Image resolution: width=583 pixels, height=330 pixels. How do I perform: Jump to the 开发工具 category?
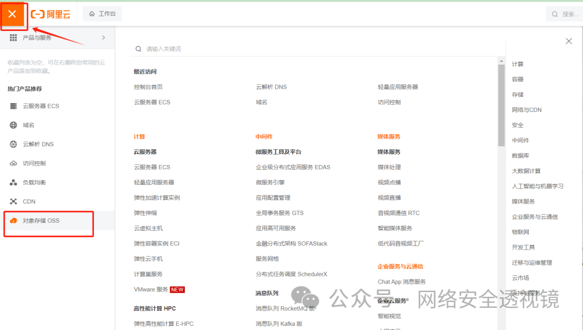524,247
